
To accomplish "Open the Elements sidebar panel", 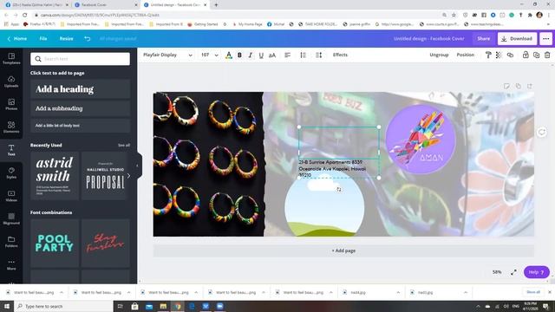I will (11, 127).
